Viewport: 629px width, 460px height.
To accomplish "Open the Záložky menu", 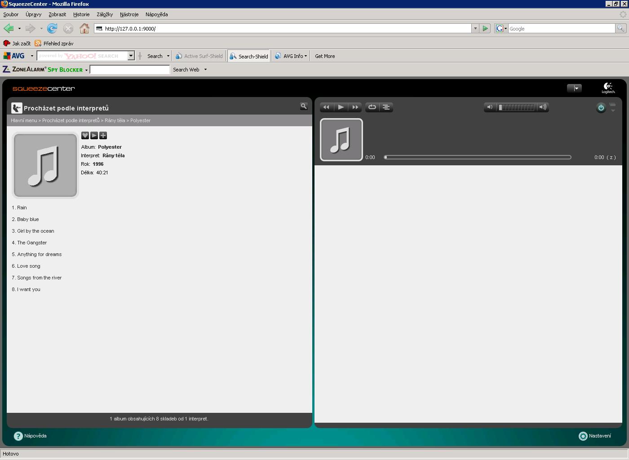I will (105, 14).
